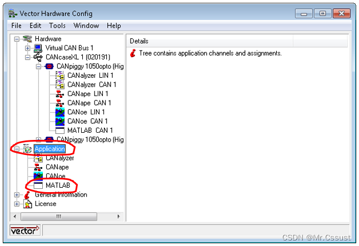This screenshot has width=359, height=246.
Task: Collapse the CANcaseXL 1 node
Action: pyautogui.click(x=27, y=57)
